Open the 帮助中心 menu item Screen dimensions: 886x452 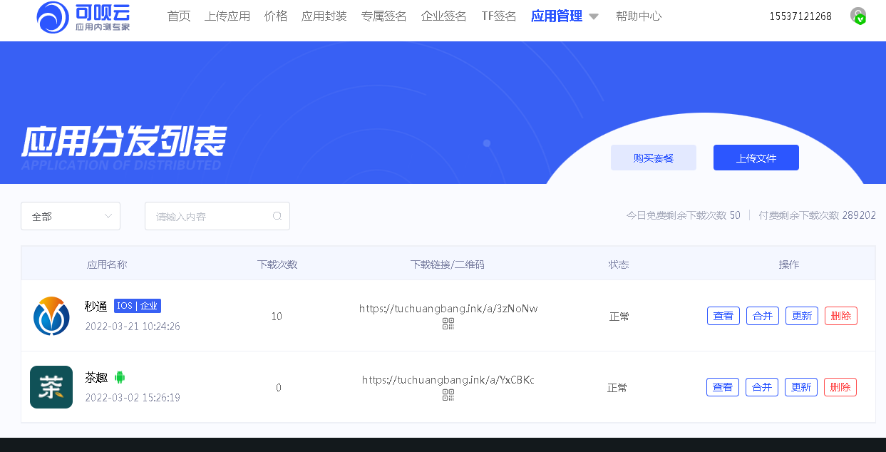coord(639,16)
